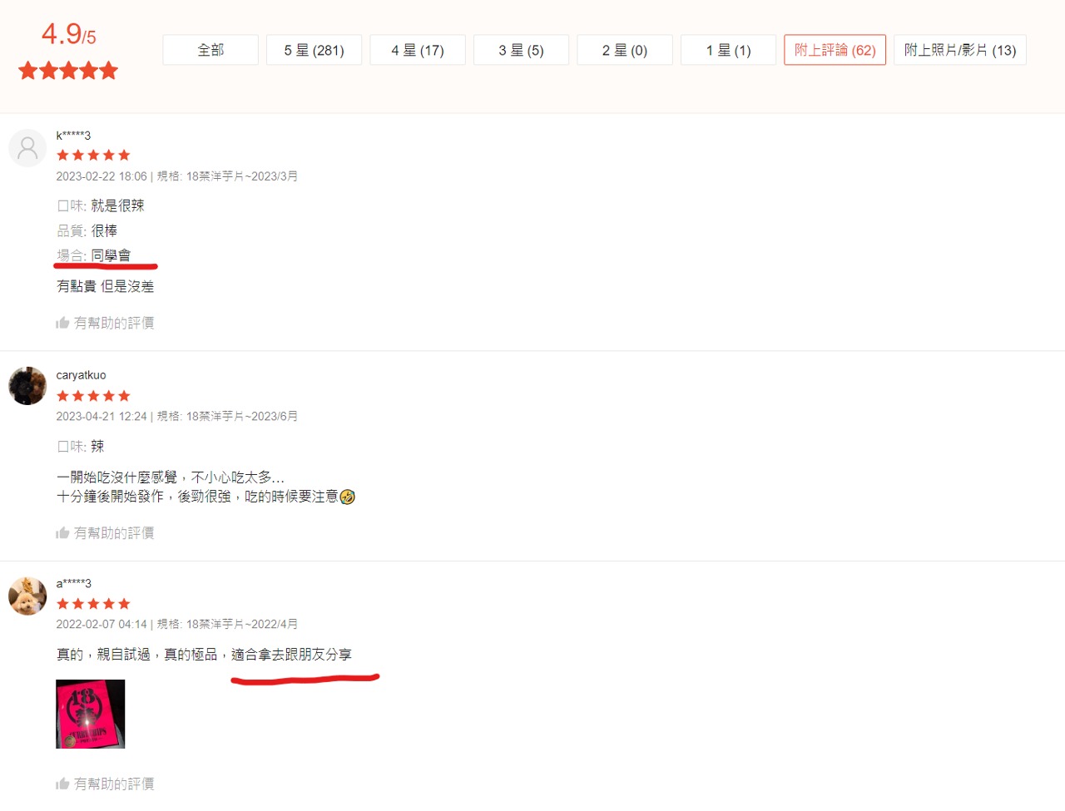Viewport: 1065px width, 811px height.
Task: Select the 3 星 (5) filter
Action: coord(521,50)
